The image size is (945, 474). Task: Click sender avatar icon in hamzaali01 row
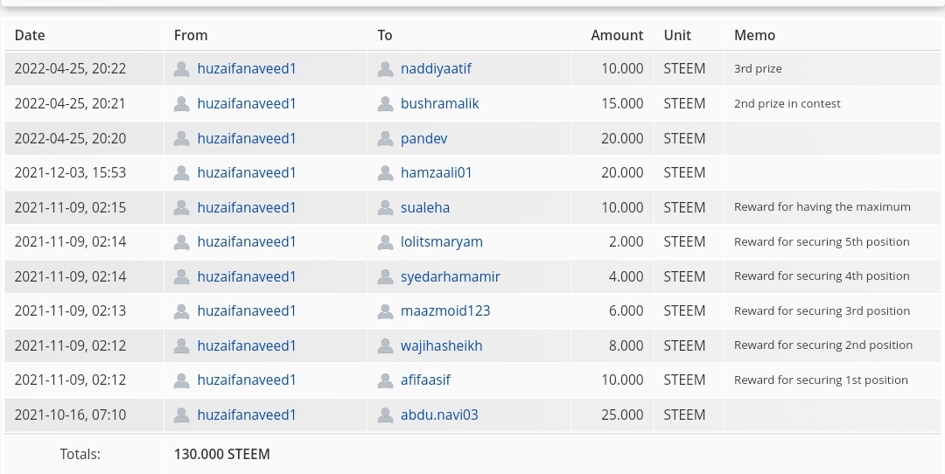point(181,173)
